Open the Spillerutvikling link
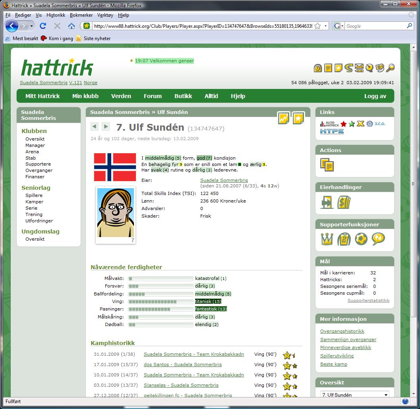The width and height of the screenshot is (420, 409). click(x=337, y=356)
